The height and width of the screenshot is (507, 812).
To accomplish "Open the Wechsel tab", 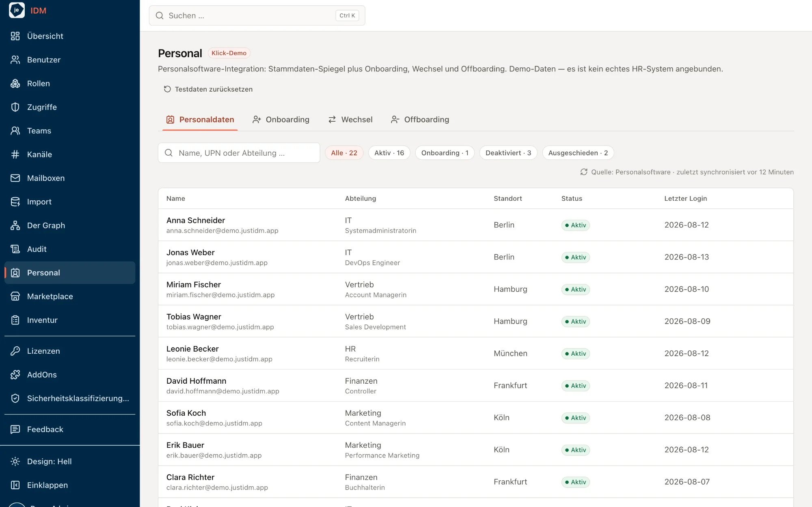I will tap(350, 120).
